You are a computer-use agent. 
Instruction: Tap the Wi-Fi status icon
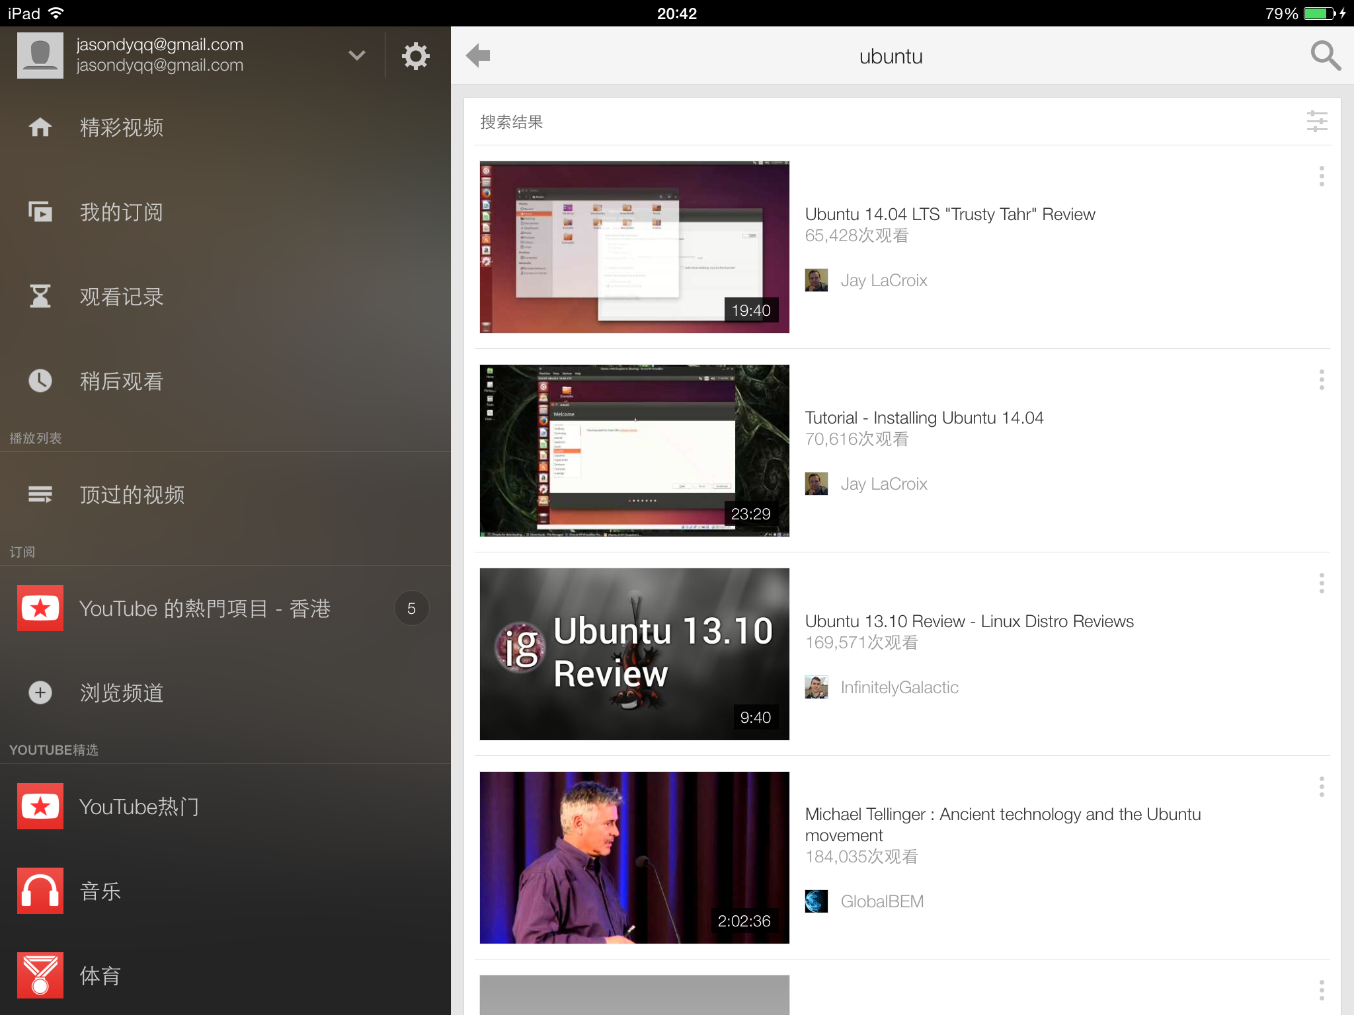pos(57,13)
